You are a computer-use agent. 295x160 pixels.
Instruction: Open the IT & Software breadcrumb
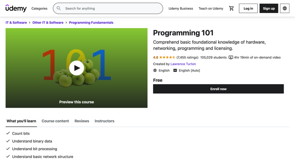[x=16, y=22]
